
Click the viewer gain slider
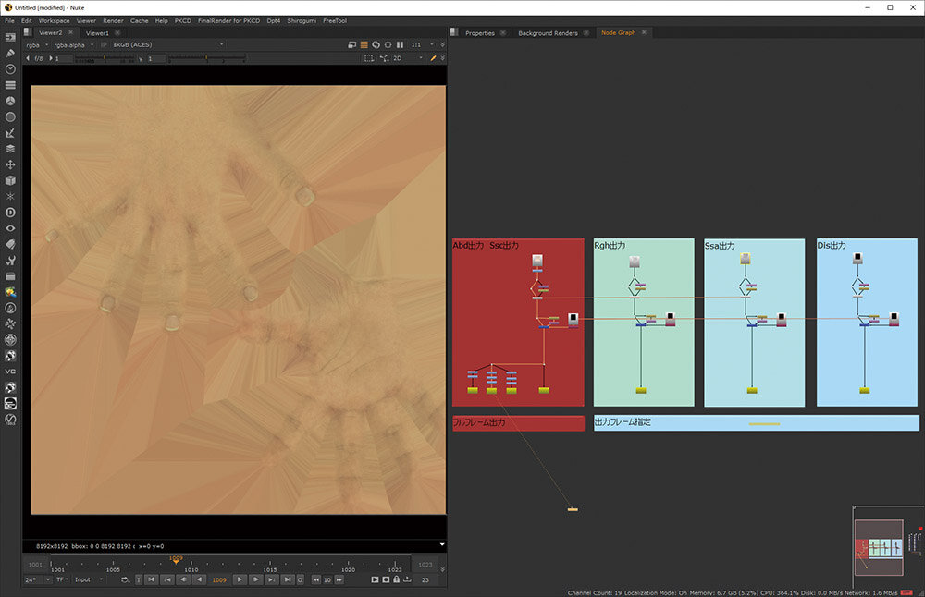[x=105, y=58]
